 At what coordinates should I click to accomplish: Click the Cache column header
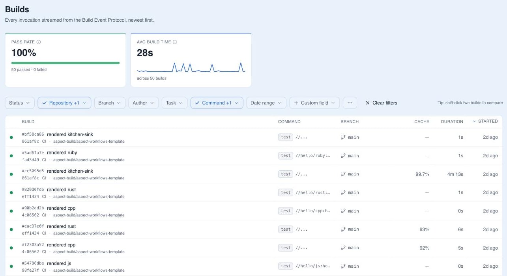pos(421,121)
